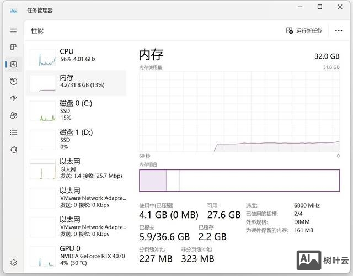Open the Startup apps icon
This screenshot has height=276, width=353.
pos(13,98)
